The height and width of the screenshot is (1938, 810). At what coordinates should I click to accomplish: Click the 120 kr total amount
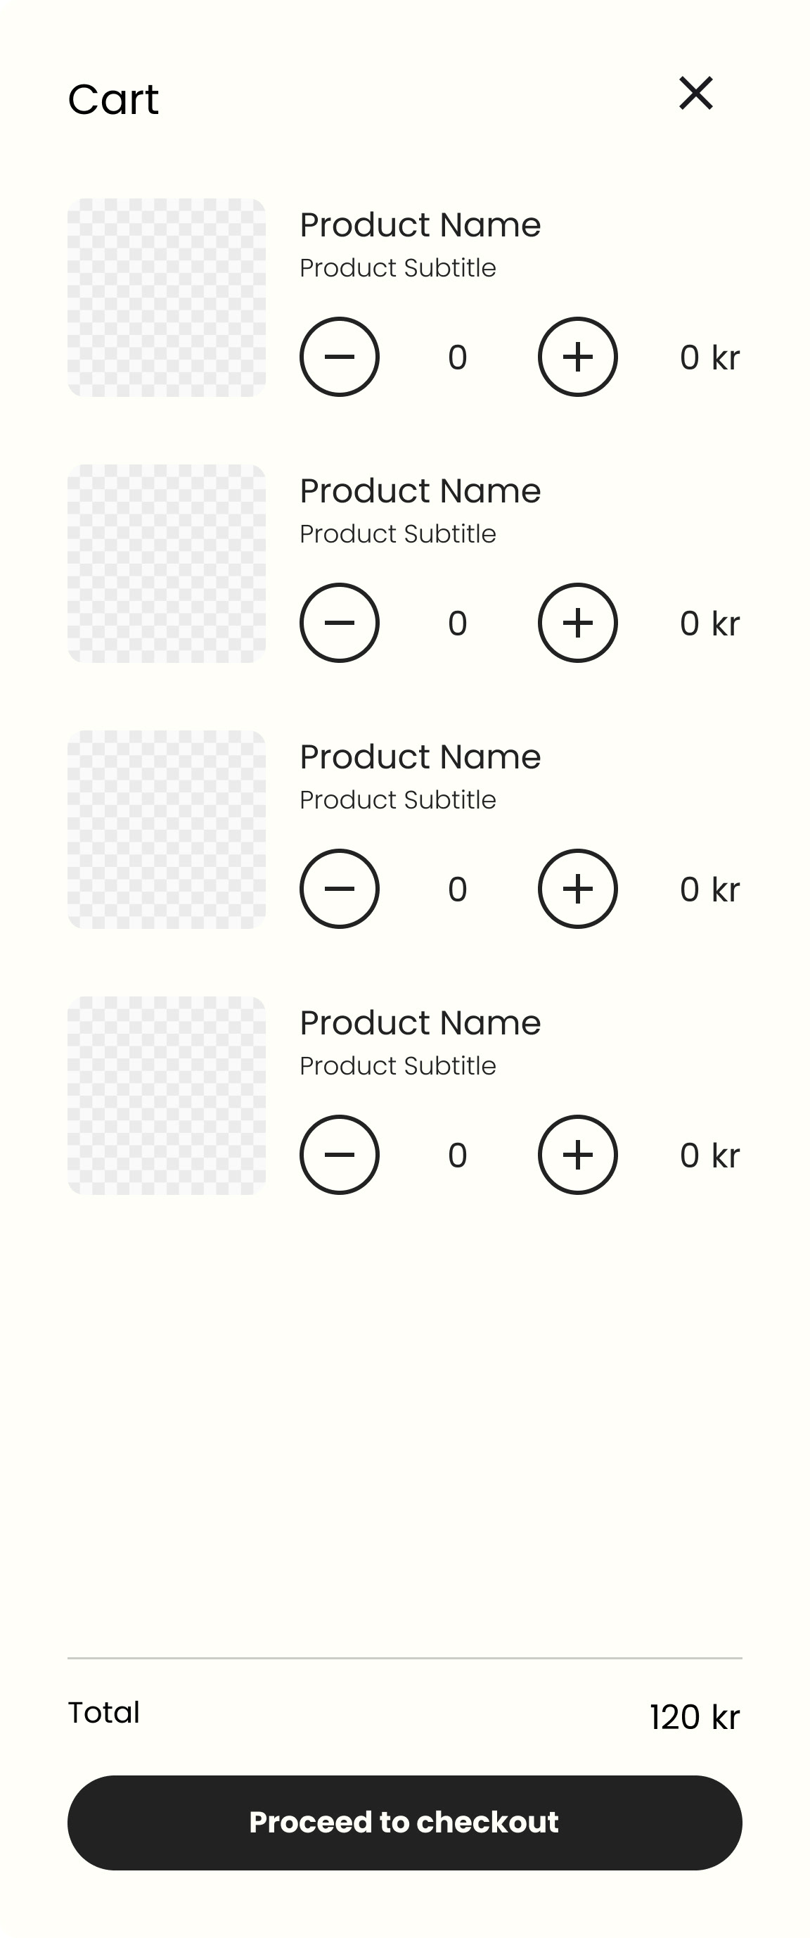(695, 1718)
